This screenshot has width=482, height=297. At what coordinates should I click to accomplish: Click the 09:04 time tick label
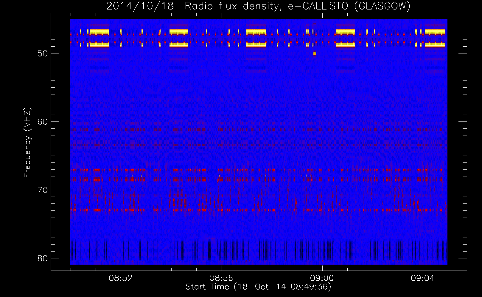point(422,278)
